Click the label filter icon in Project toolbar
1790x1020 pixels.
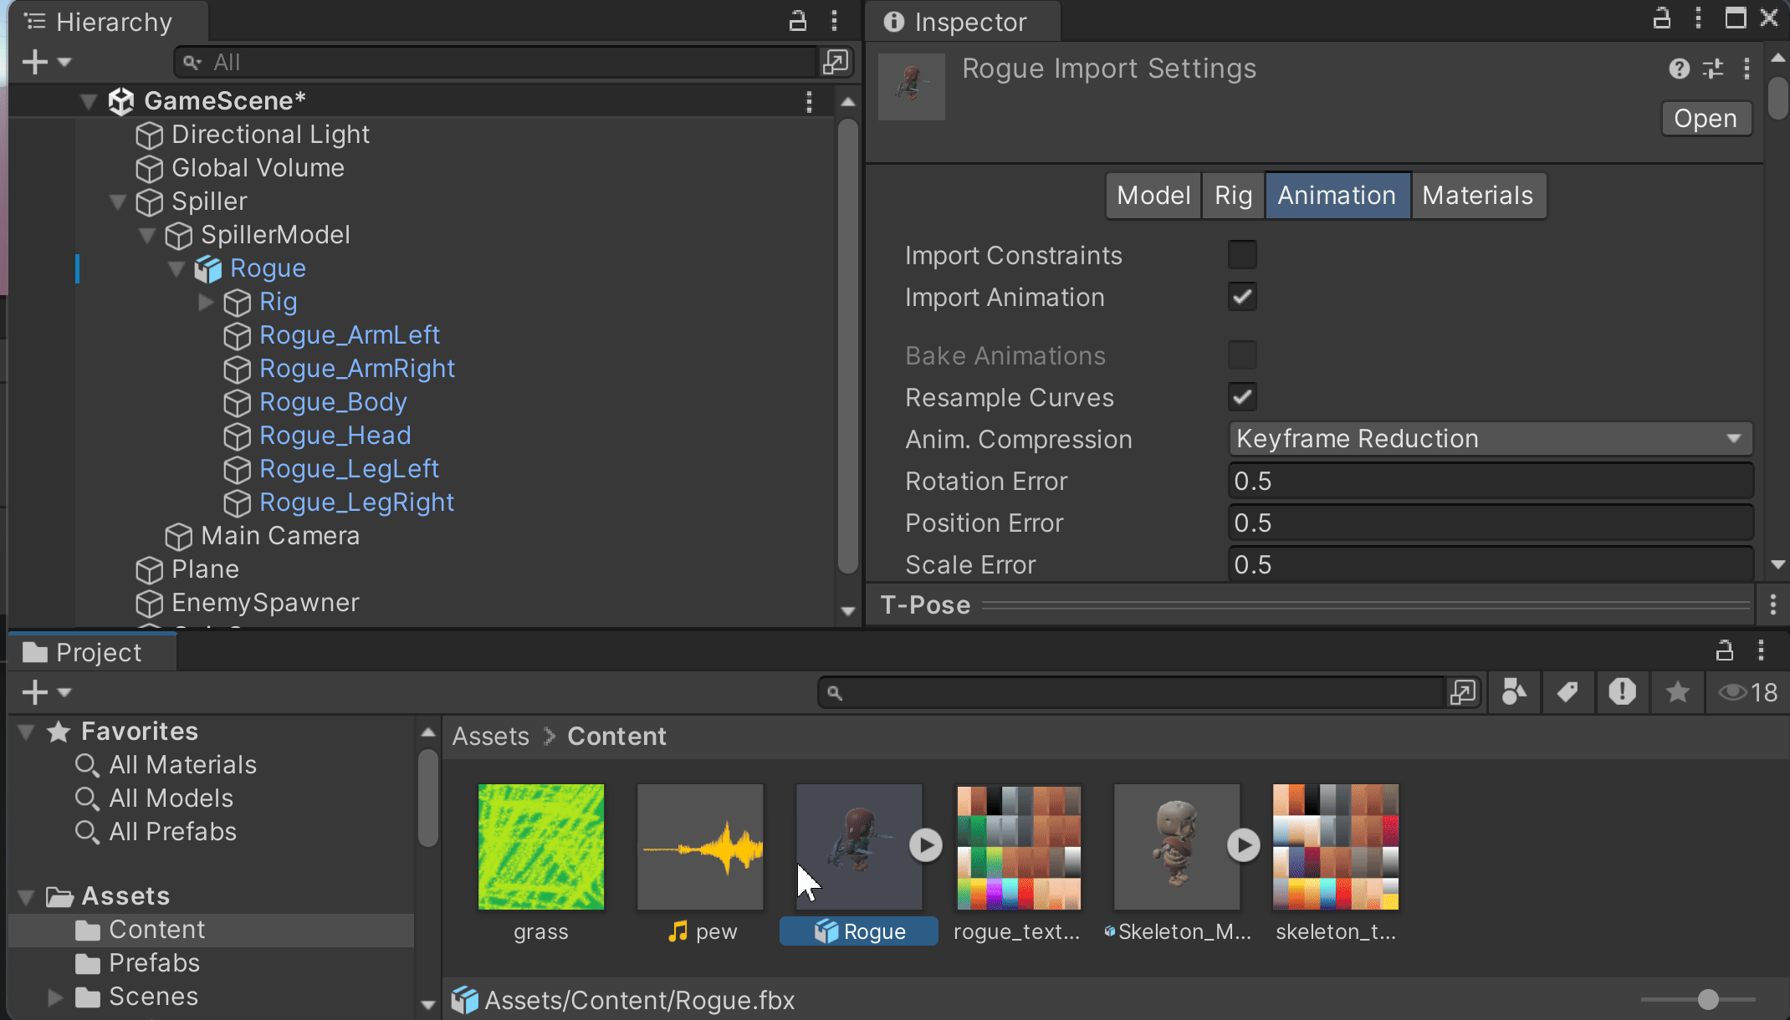(1568, 692)
